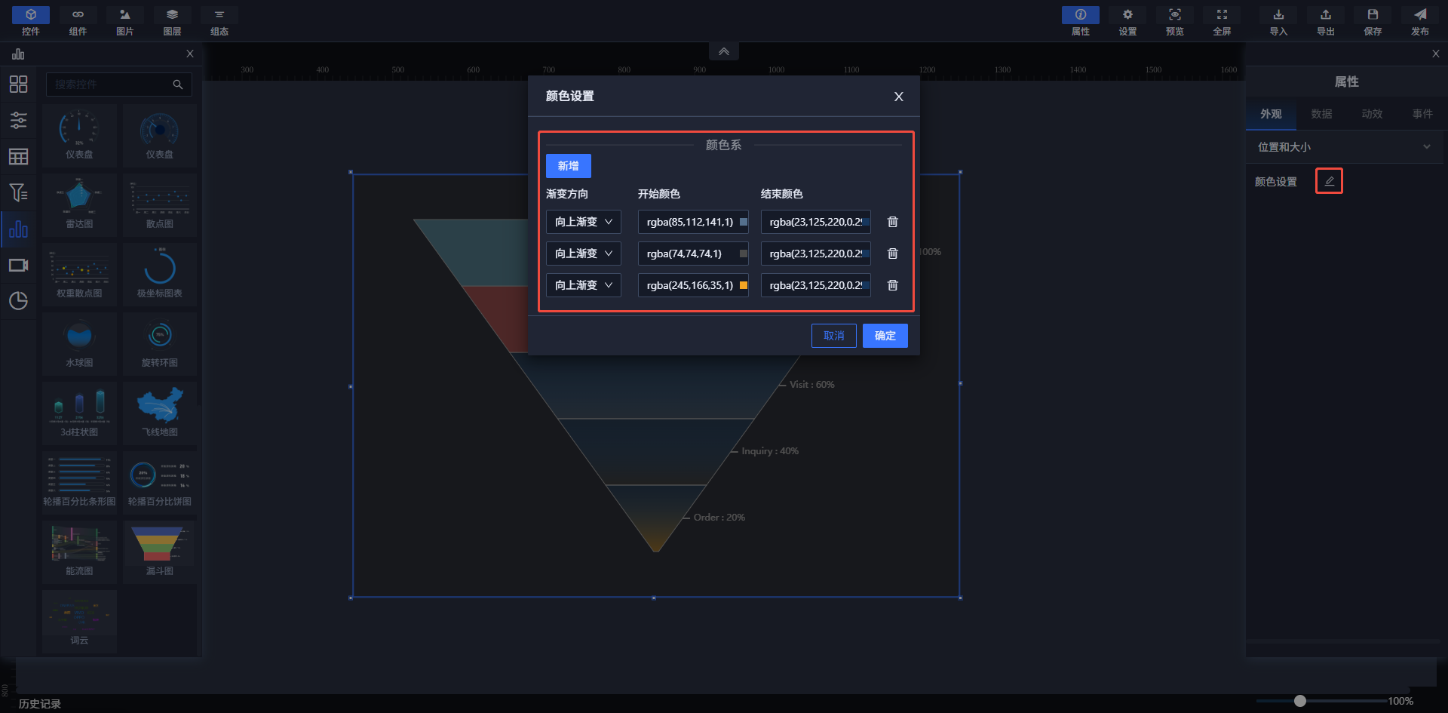
Task: Open the 组件 components toolbar item
Action: click(x=78, y=21)
